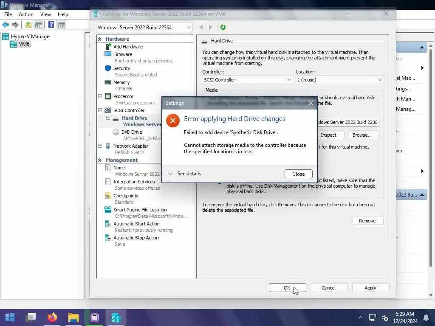The width and height of the screenshot is (435, 326).
Task: Collapse the Management section header
Action: [x=99, y=160]
